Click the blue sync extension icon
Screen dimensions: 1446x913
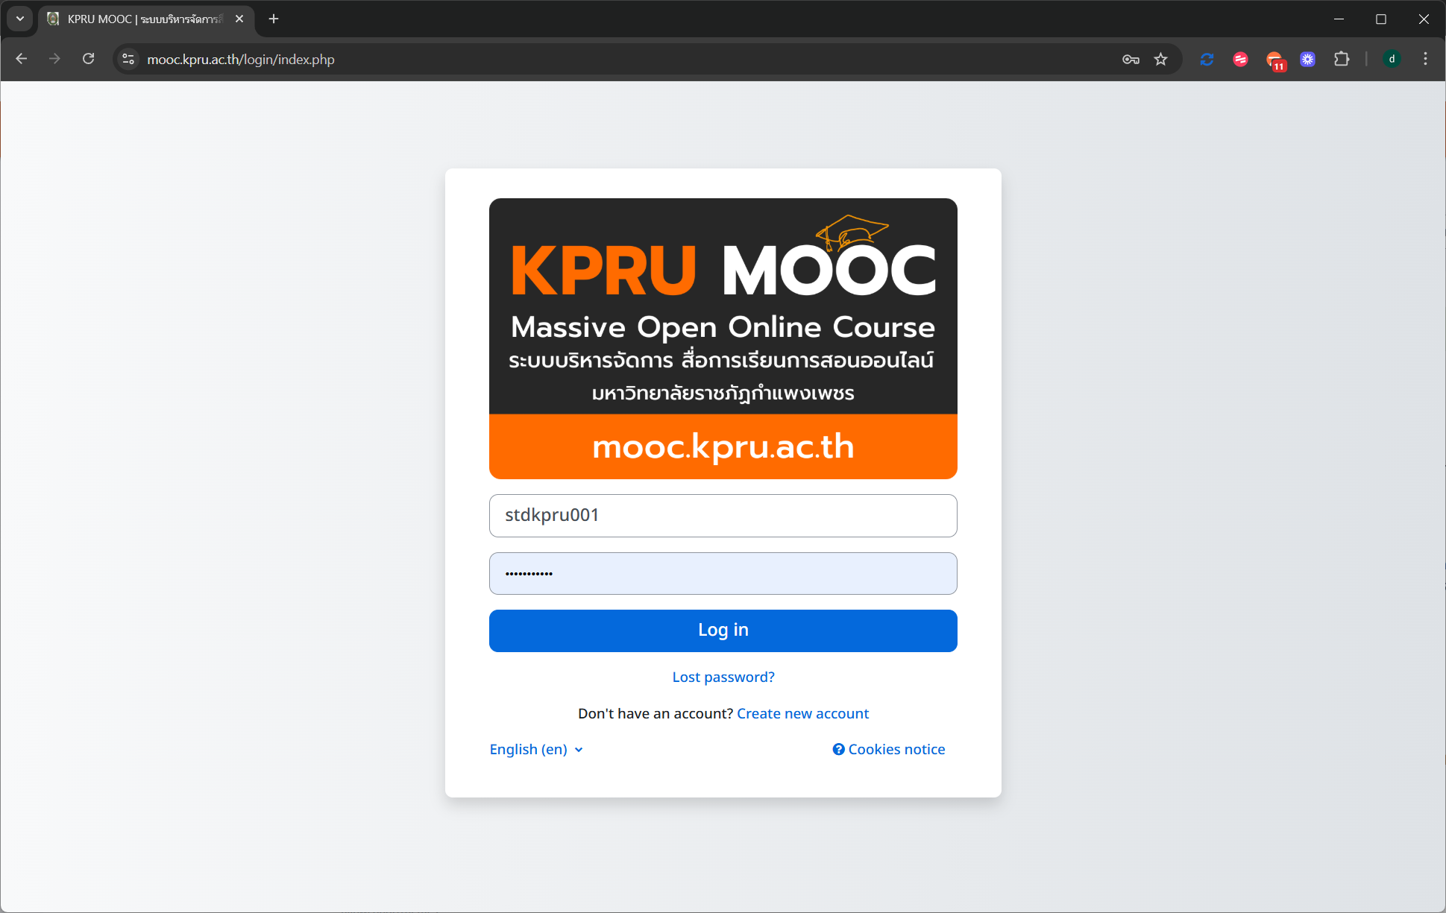[x=1207, y=59]
